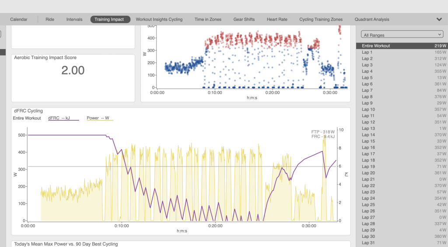Expand the tab overflow chevron

(439, 19)
